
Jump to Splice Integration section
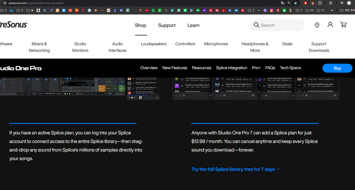[x=232, y=68]
